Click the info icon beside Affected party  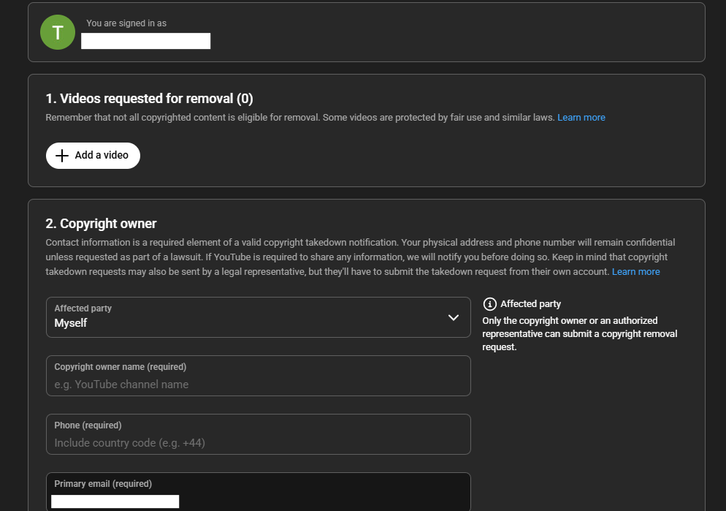pyautogui.click(x=490, y=304)
